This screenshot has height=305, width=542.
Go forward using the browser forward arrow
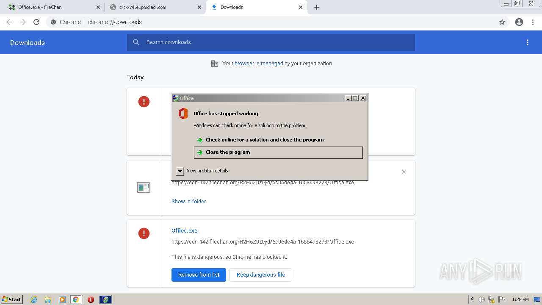pyautogui.click(x=23, y=22)
